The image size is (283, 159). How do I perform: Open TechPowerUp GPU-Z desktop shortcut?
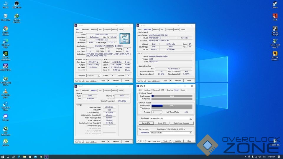(x=6, y=81)
